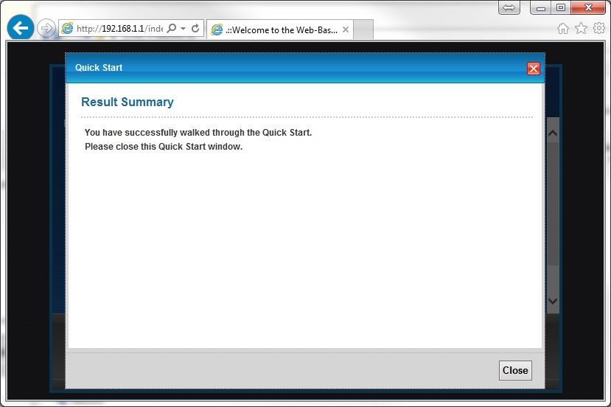Click the address bar search magnifier icon
This screenshot has width=611, height=407.
click(x=172, y=28)
